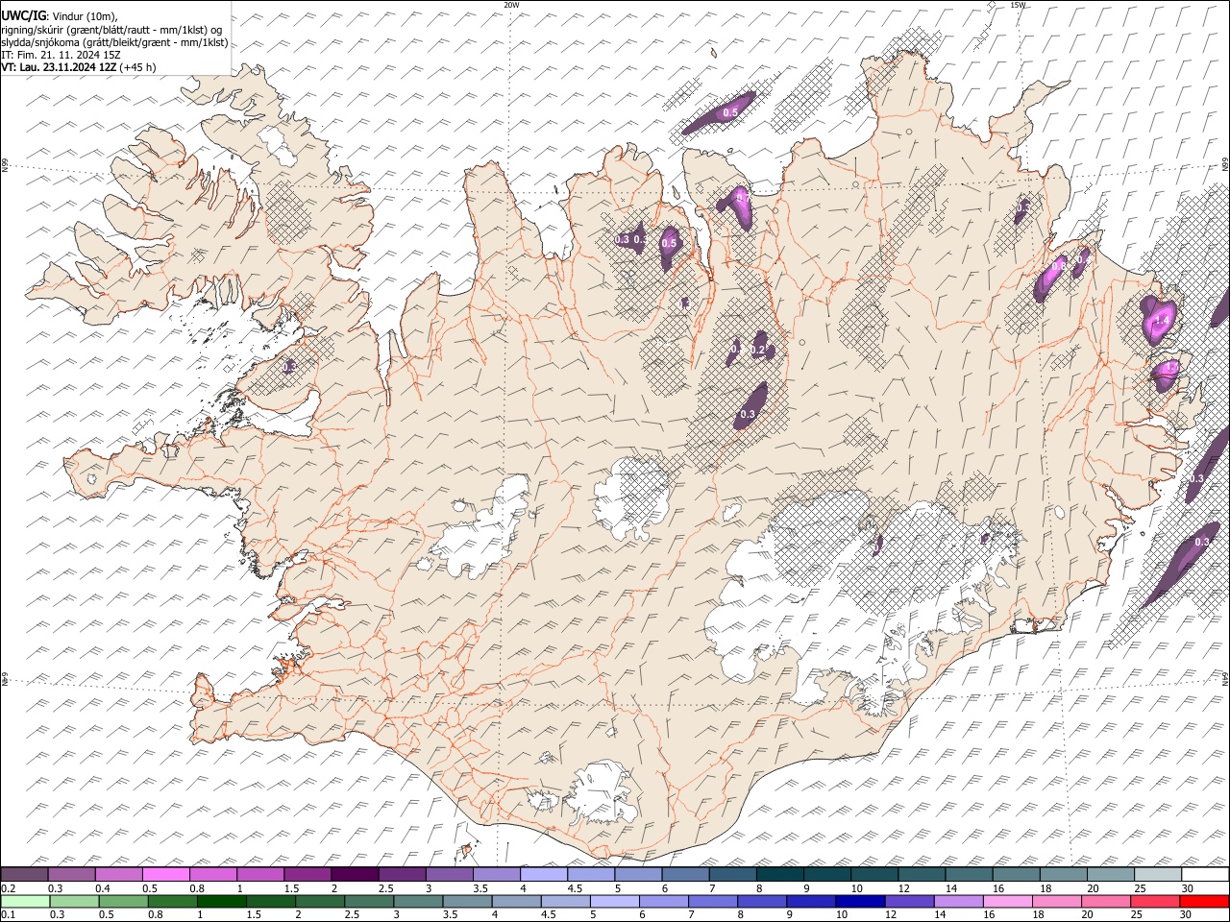
Task: Pick grey-green lower-row swatch between 3 and 3.5
Action: tap(419, 901)
